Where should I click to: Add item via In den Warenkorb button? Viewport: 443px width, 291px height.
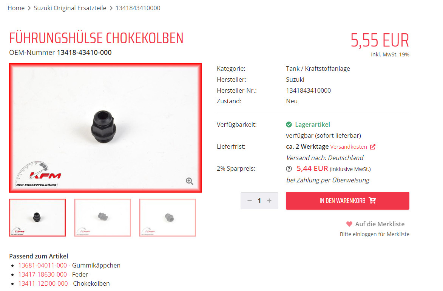347,201
